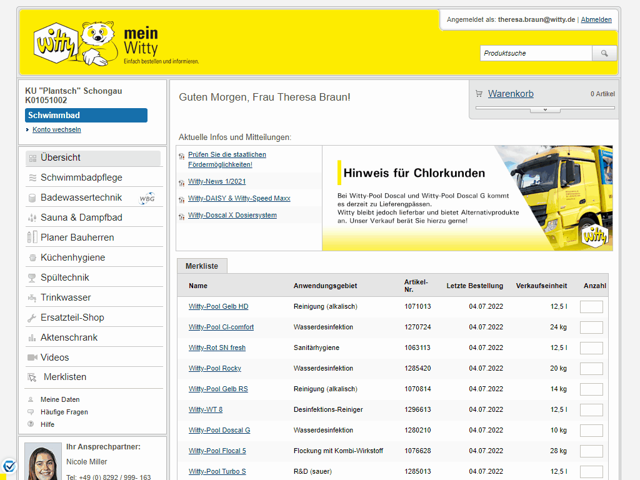Click PDF icon beside Witty-Doscal X Dosiersystem
This screenshot has height=480, width=640.
pyautogui.click(x=182, y=216)
